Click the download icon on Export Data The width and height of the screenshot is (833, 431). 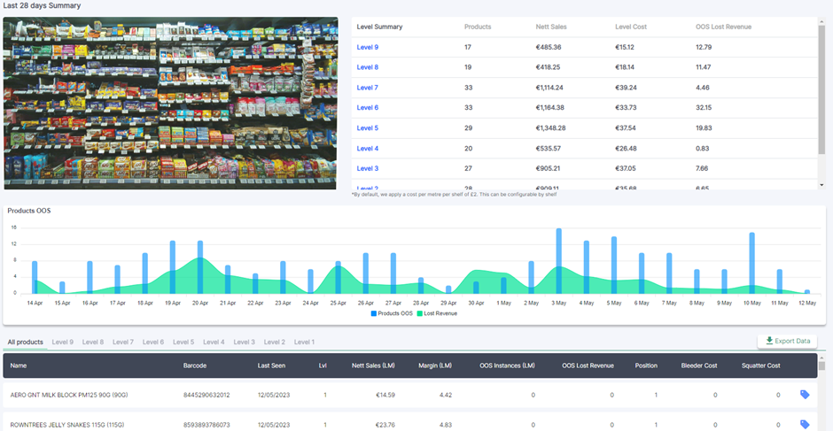tap(769, 341)
